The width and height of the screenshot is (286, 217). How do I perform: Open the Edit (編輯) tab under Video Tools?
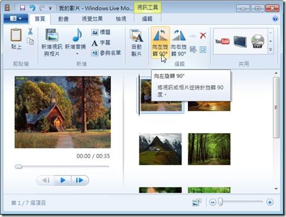point(147,19)
